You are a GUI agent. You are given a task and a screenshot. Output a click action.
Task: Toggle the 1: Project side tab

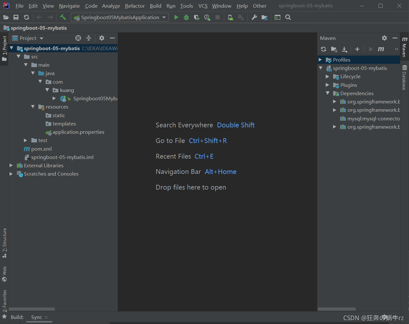tap(4, 48)
